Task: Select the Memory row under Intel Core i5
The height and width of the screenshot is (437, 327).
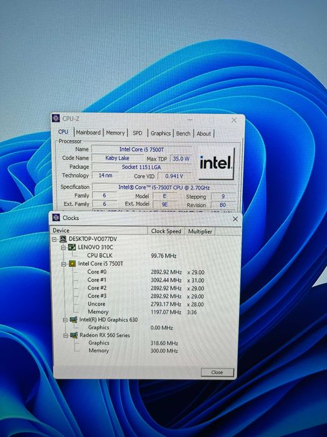Action: click(x=98, y=312)
